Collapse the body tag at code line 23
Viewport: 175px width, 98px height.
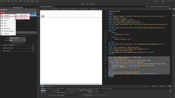point(107,57)
